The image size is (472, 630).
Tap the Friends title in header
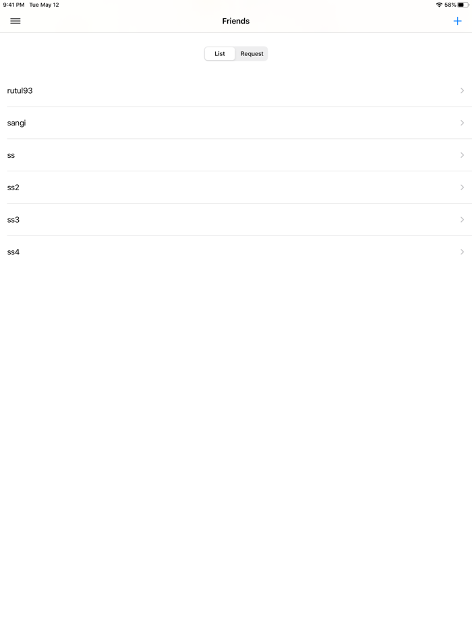coord(236,21)
